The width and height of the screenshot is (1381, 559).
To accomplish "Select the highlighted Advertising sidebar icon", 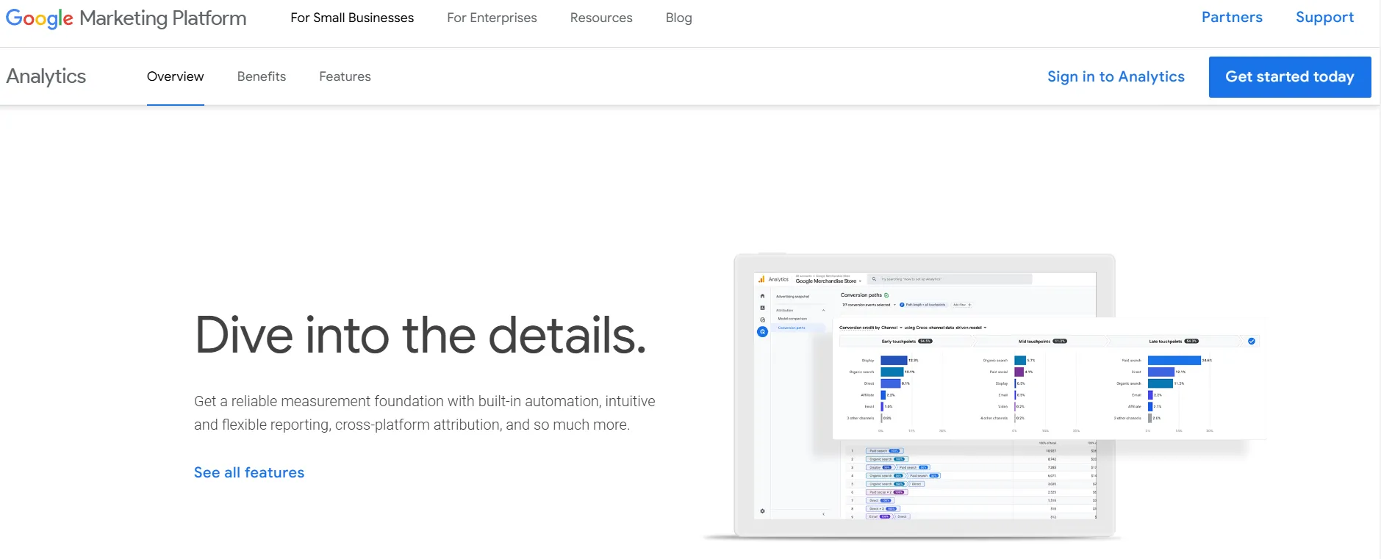I will [762, 332].
